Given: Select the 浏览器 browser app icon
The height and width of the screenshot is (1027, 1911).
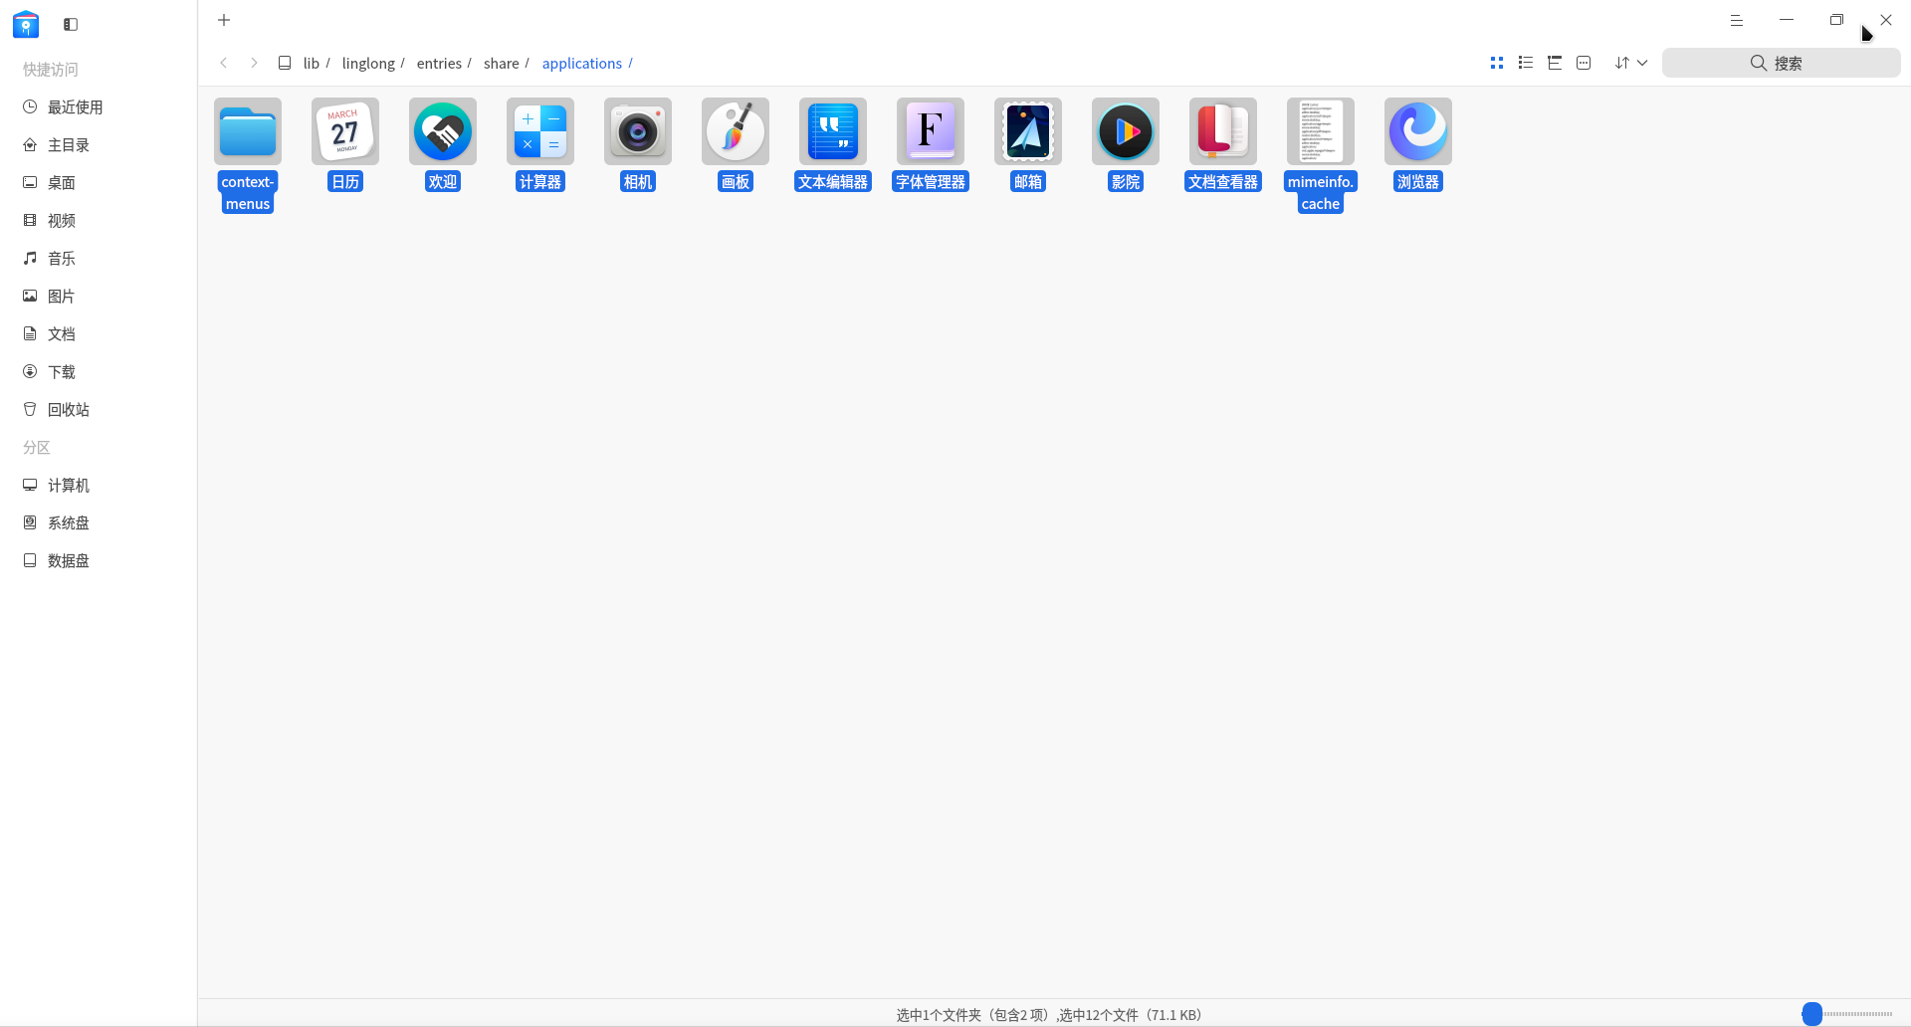Looking at the screenshot, I should pyautogui.click(x=1418, y=131).
